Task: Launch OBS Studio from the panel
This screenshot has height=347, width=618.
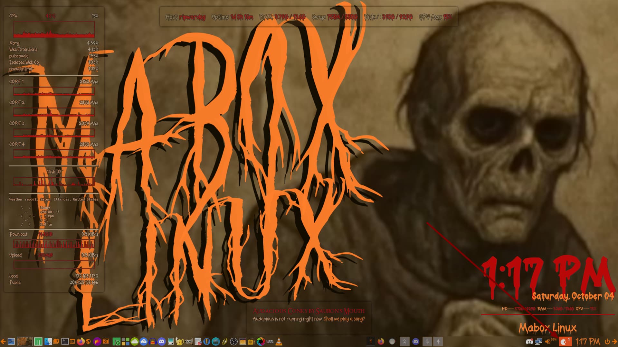Action: pos(234,342)
